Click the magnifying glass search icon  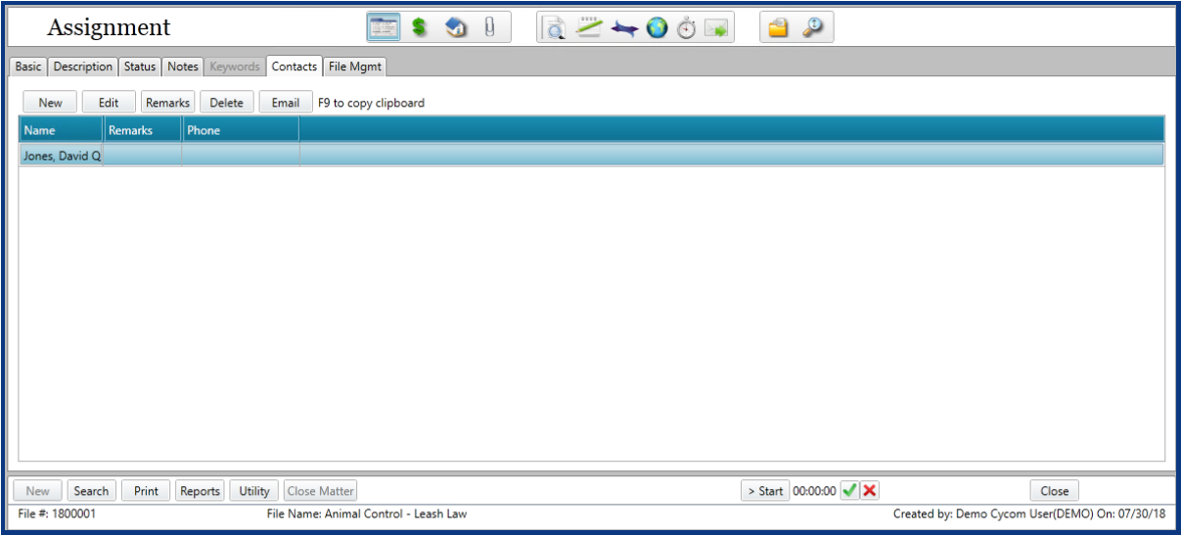click(x=812, y=28)
